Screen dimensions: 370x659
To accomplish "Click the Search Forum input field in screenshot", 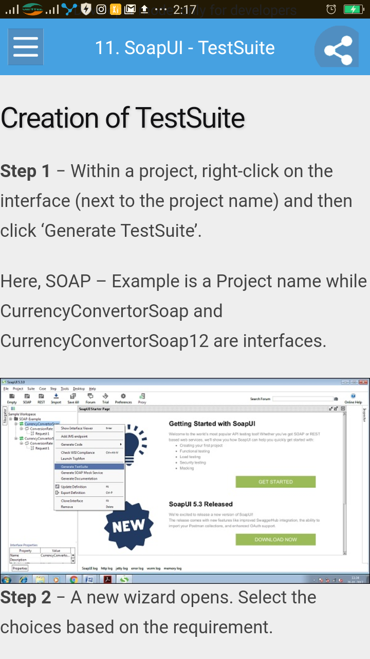I will click(303, 399).
